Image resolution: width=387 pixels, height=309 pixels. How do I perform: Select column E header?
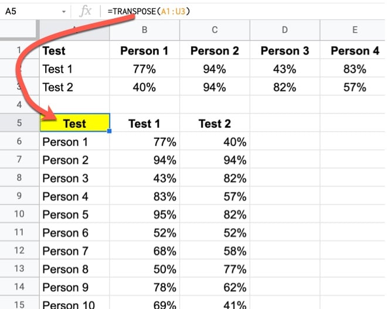354,30
